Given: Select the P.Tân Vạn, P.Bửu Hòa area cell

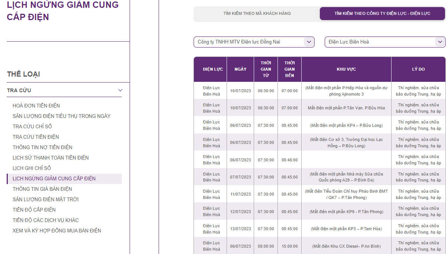Looking at the screenshot, I should point(347,108).
